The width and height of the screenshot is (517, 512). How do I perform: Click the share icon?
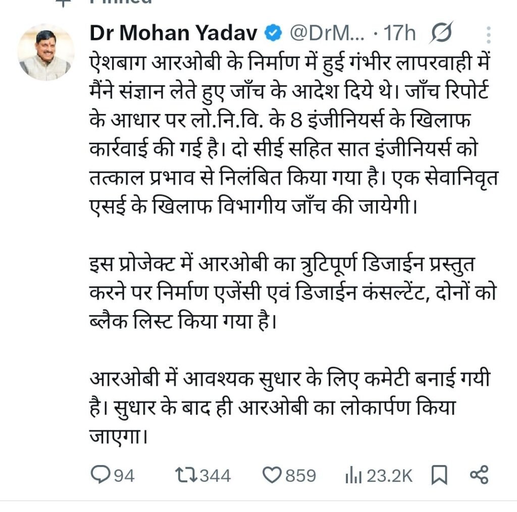[479, 474]
